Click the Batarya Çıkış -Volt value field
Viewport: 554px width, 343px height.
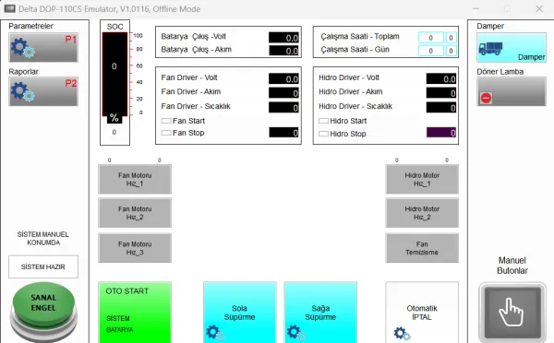[x=283, y=38]
